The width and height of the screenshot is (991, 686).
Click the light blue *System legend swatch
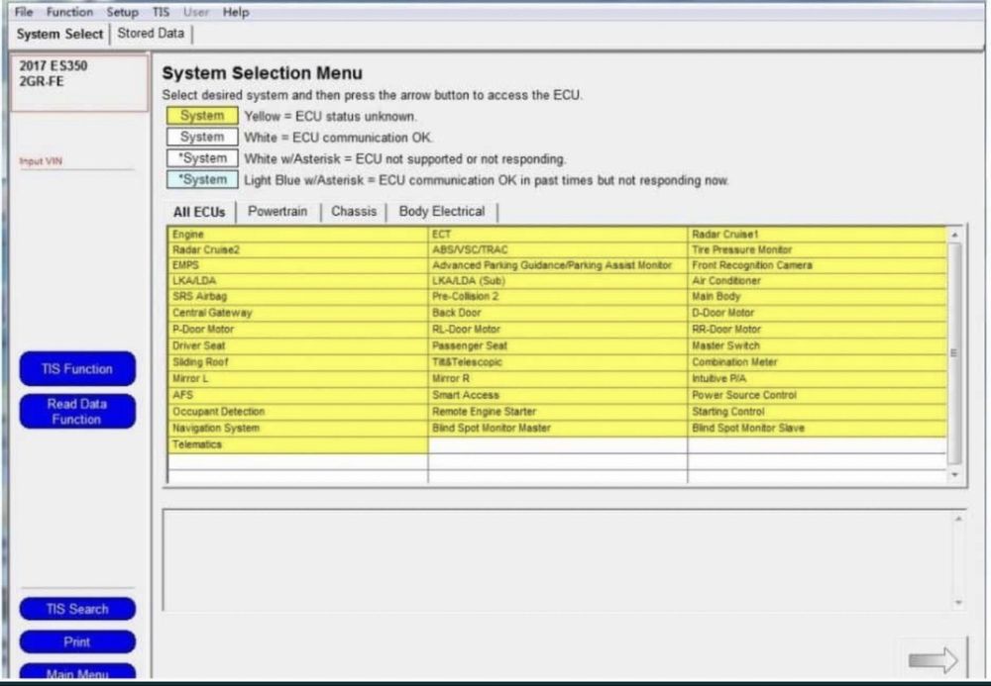click(202, 180)
